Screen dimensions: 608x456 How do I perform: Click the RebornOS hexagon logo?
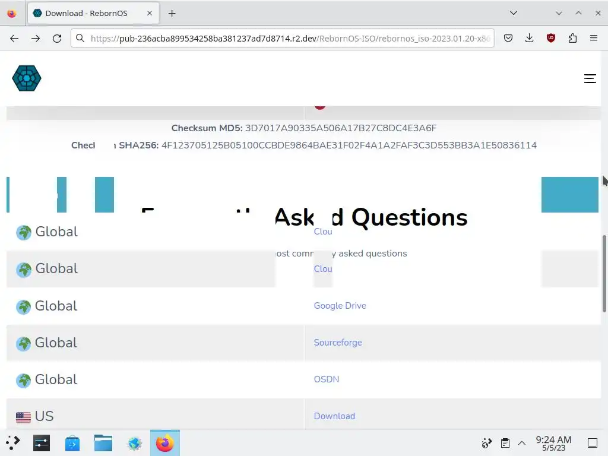click(26, 78)
